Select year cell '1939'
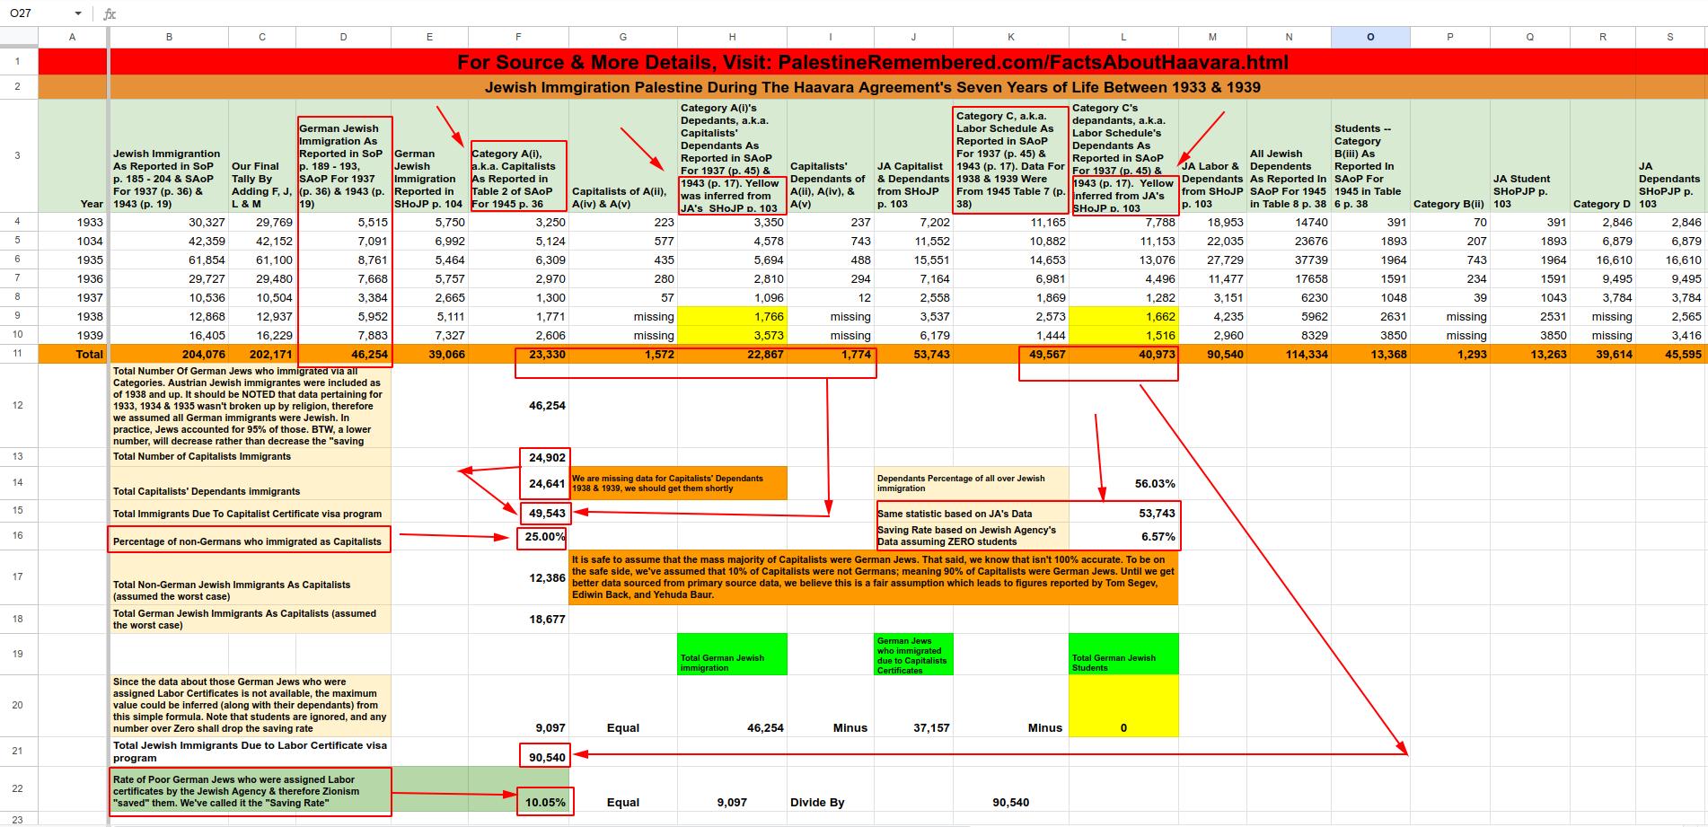 pos(73,335)
